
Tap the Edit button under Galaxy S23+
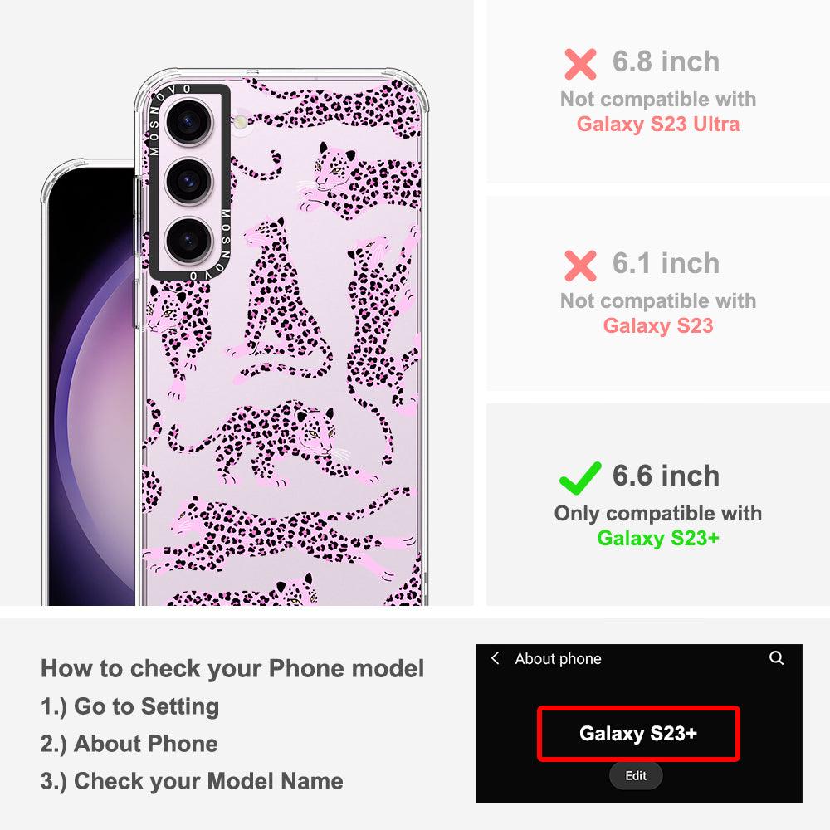636,775
